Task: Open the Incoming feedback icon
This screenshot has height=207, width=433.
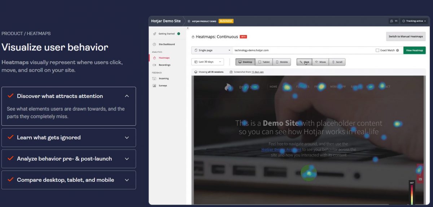Action: [x=154, y=78]
